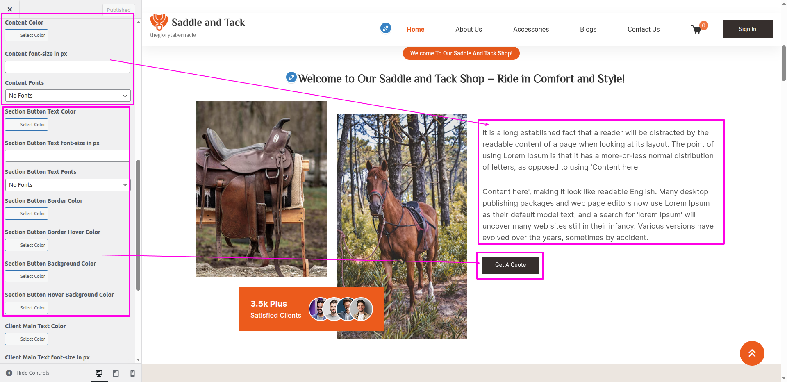
Task: Select Color for Content Color
Action: 27,35
